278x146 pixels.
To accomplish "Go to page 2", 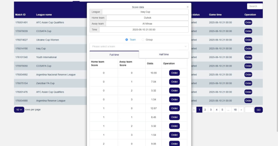I will [205, 110].
